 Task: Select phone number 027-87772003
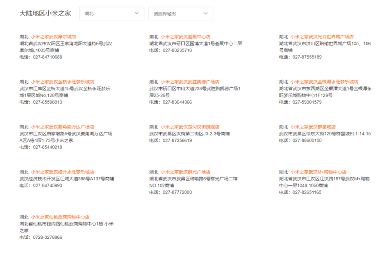click(177, 192)
